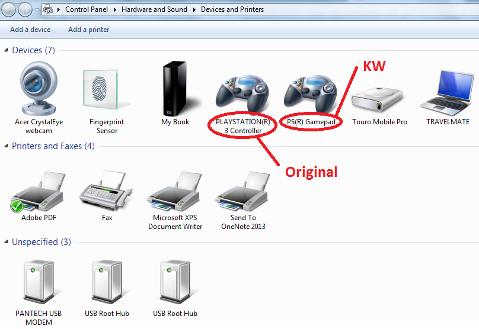This screenshot has height=329, width=479.
Task: Open the recent pages dropdown arrow
Action: (x=37, y=10)
